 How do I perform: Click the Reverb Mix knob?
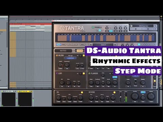(113, 98)
